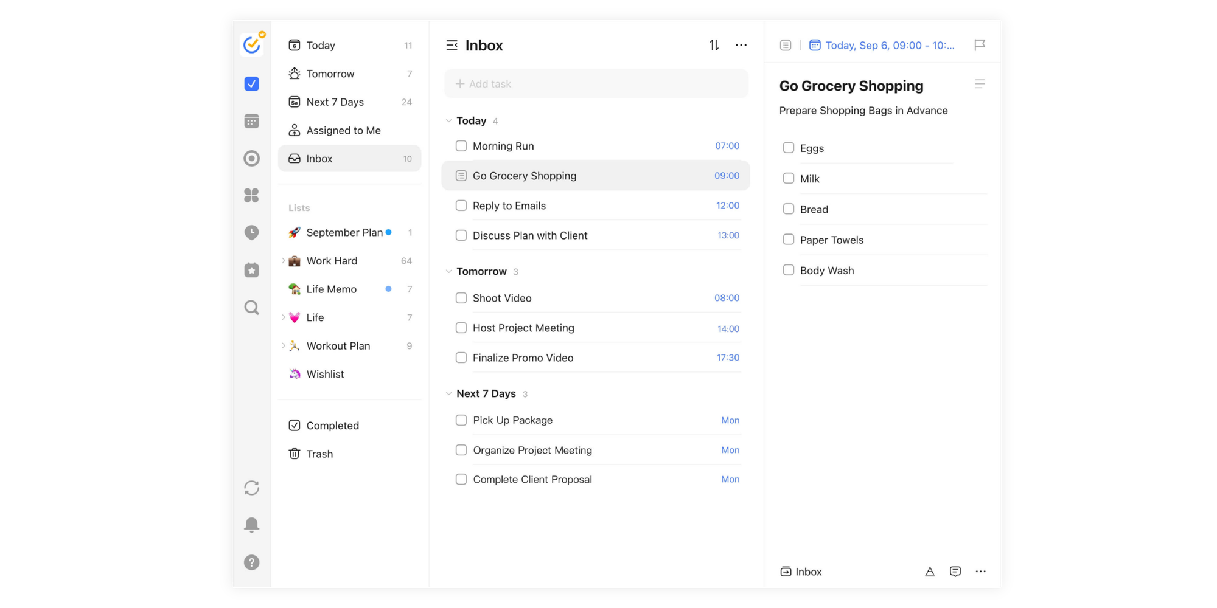Tick the Host Project Meeting checkbox
Image resolution: width=1217 pixels, height=608 pixels.
(461, 328)
